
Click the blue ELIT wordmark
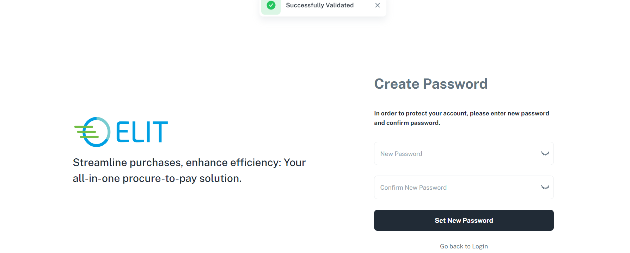[x=142, y=132]
